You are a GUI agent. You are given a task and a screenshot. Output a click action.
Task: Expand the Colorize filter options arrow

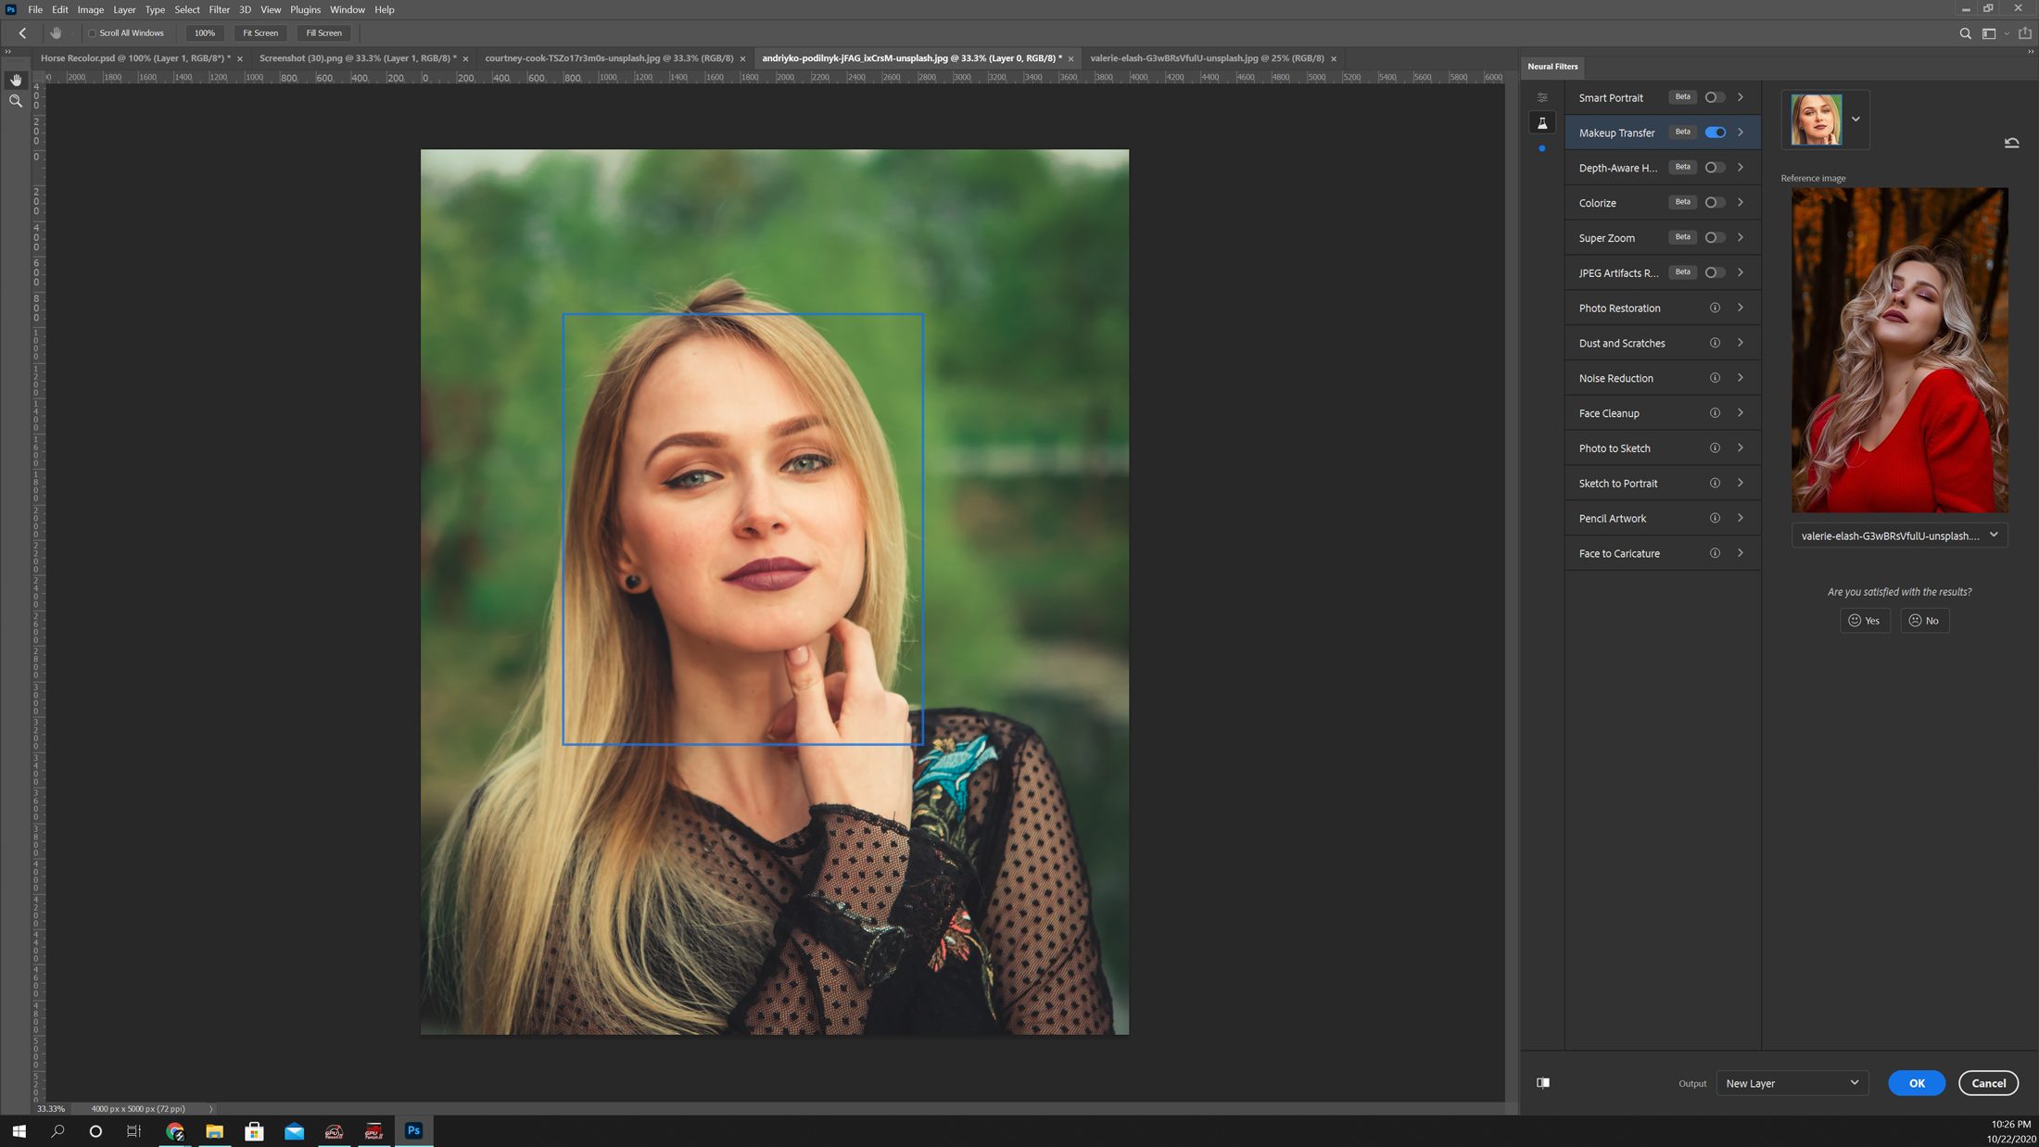coord(1741,202)
